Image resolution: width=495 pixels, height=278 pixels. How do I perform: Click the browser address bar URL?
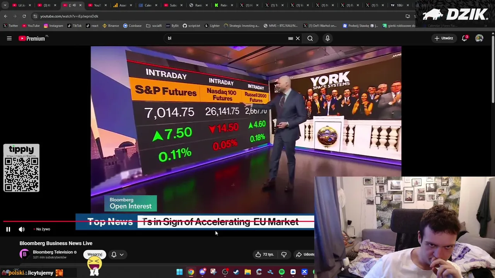coord(69,16)
